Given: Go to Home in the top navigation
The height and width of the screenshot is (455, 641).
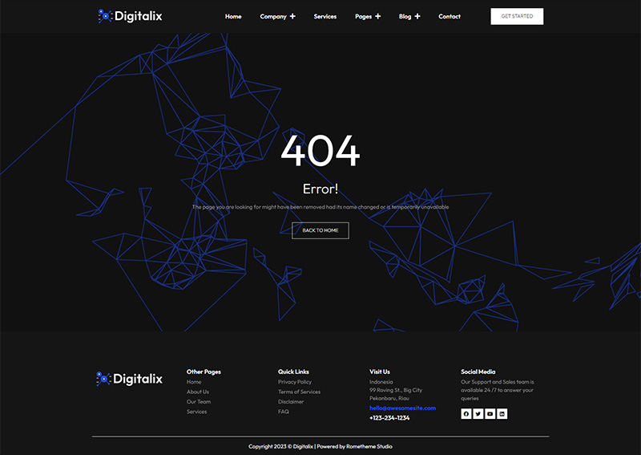Looking at the screenshot, I should pyautogui.click(x=233, y=17).
